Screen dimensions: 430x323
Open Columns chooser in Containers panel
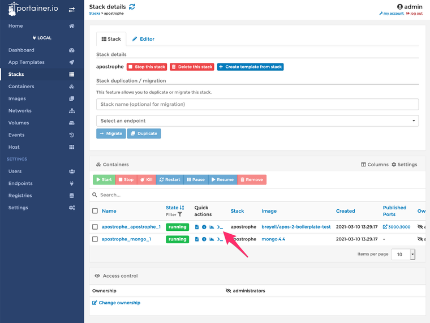375,165
